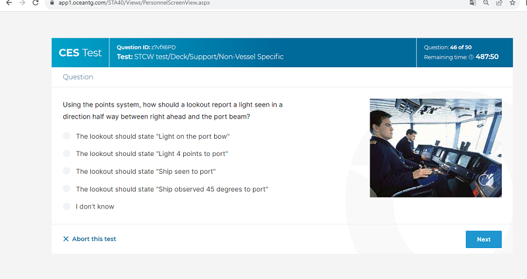Screen dimensions: 527x279
Task: Open the translate page icon
Action: (x=472, y=3)
